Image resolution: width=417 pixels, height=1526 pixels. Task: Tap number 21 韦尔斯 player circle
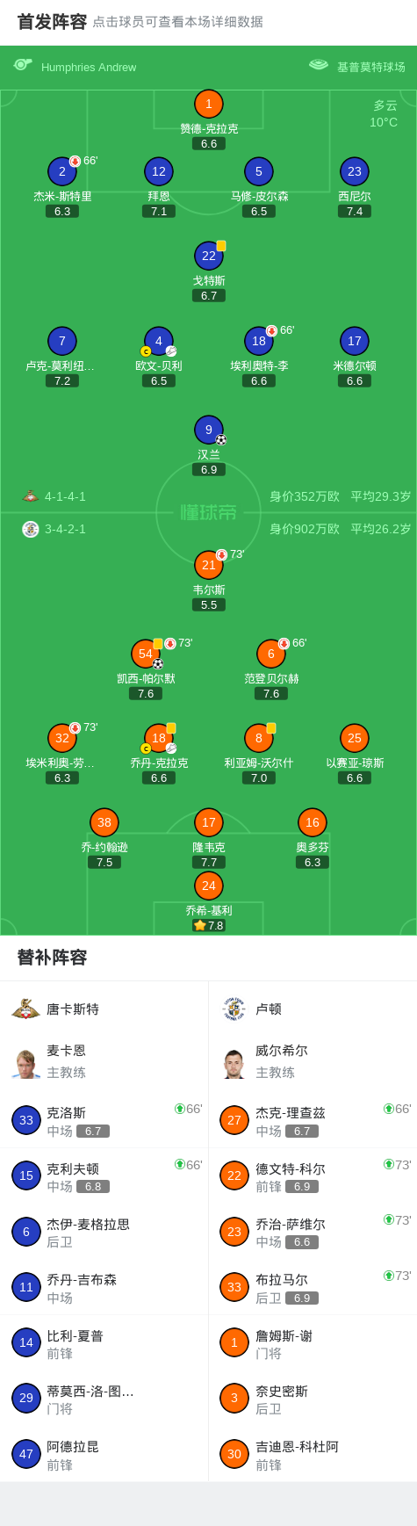(208, 565)
